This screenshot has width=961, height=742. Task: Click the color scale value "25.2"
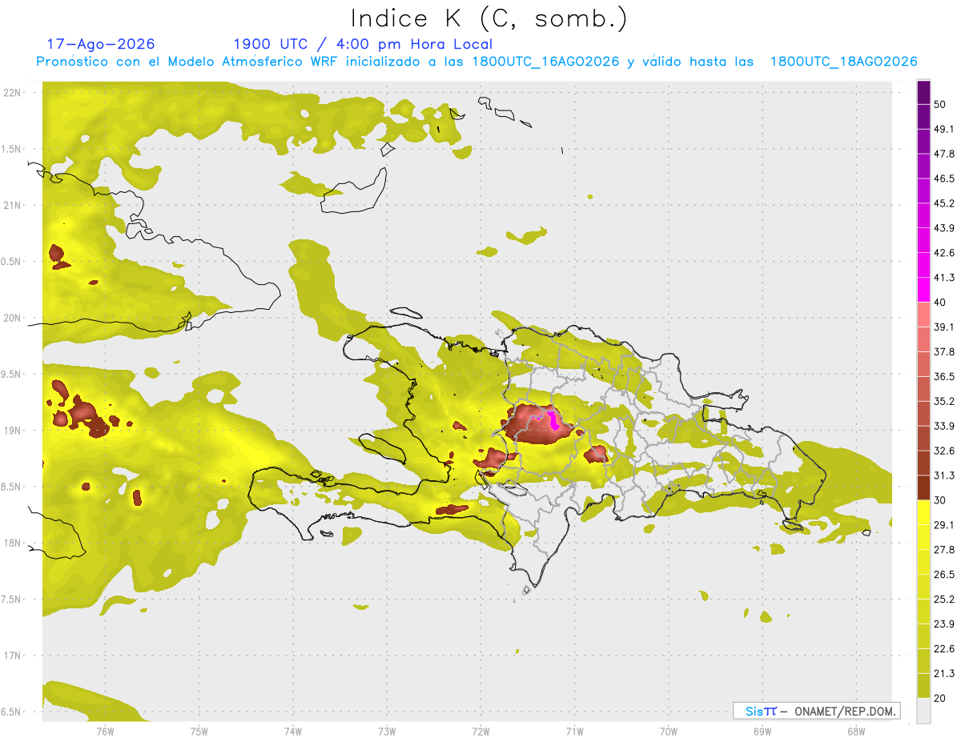943,600
